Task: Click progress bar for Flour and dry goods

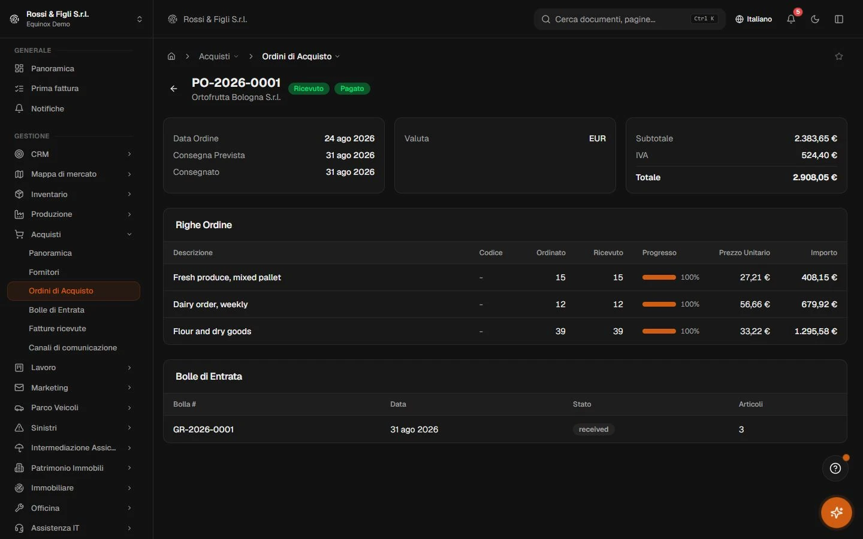Action: click(659, 331)
